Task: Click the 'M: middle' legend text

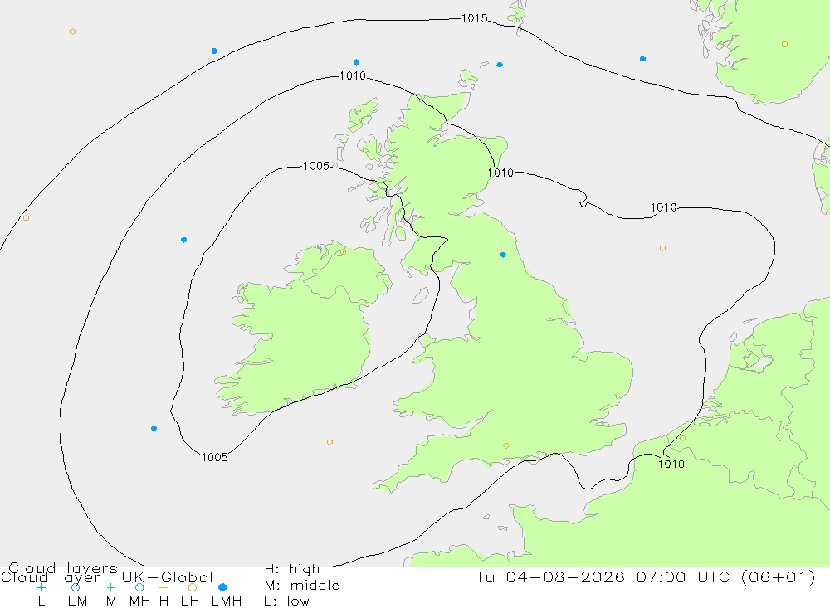Action: 302,586
